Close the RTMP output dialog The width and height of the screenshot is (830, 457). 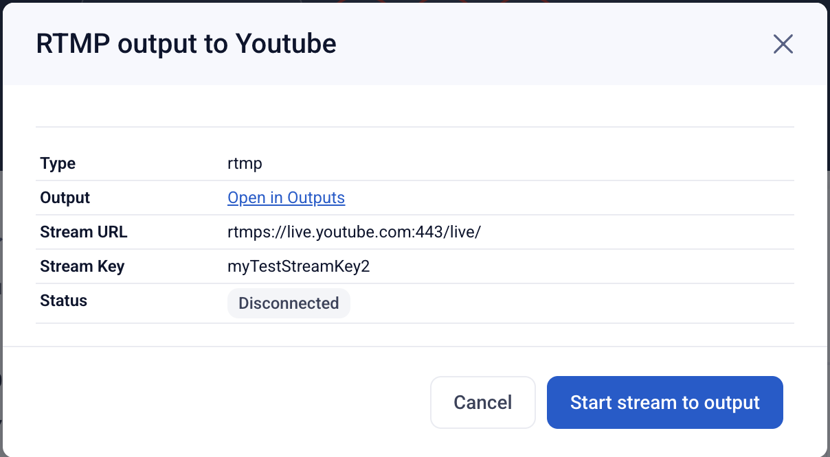click(x=783, y=44)
